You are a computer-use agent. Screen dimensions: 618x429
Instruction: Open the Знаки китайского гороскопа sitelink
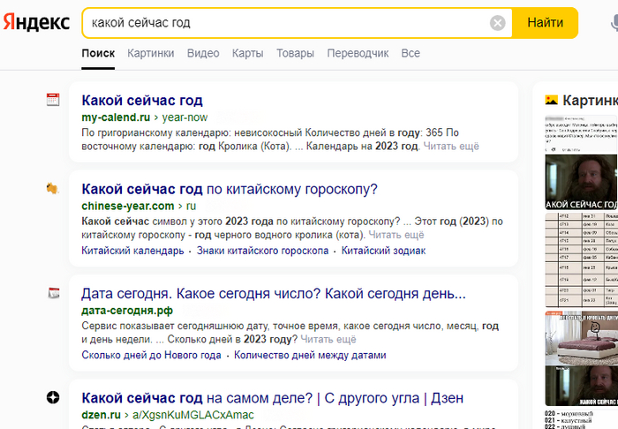(x=262, y=251)
